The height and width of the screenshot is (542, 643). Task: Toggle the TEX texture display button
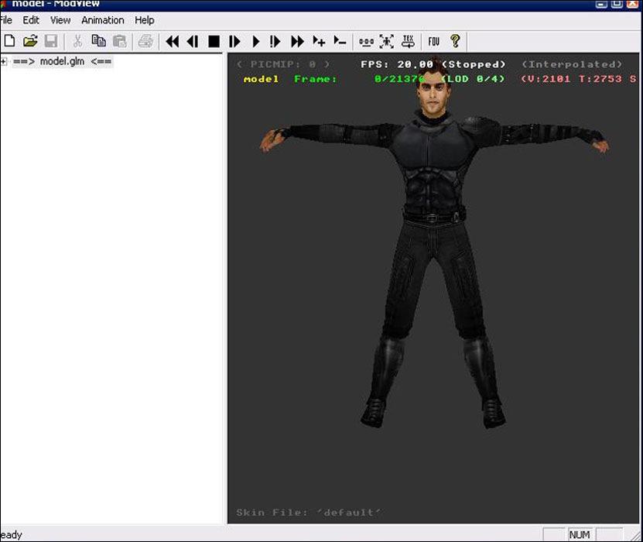[x=408, y=41]
